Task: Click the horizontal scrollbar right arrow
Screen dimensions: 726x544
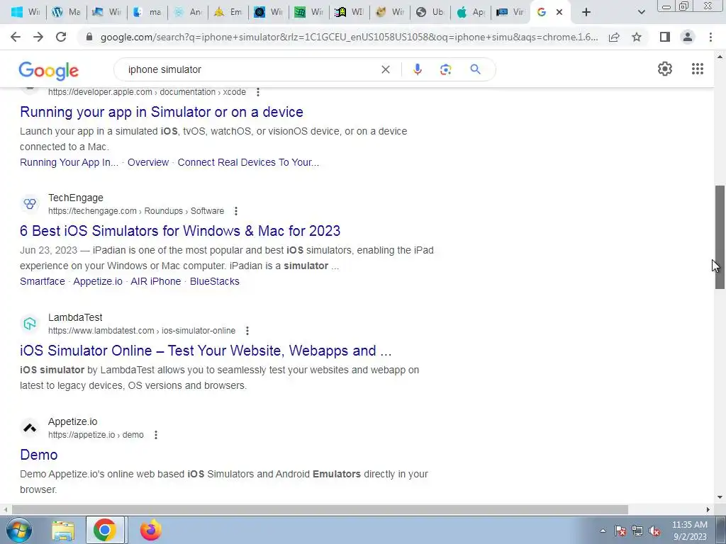Action: click(x=708, y=509)
